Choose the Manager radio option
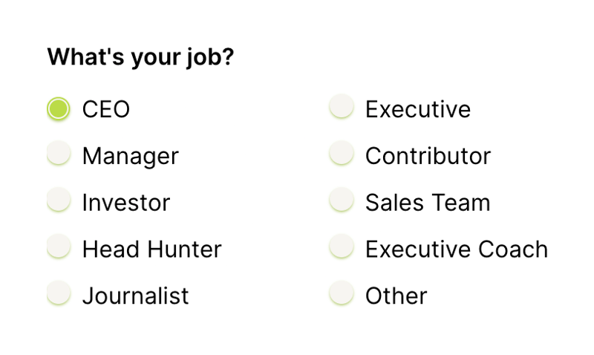Viewport: 594px width, 355px height. [58, 154]
